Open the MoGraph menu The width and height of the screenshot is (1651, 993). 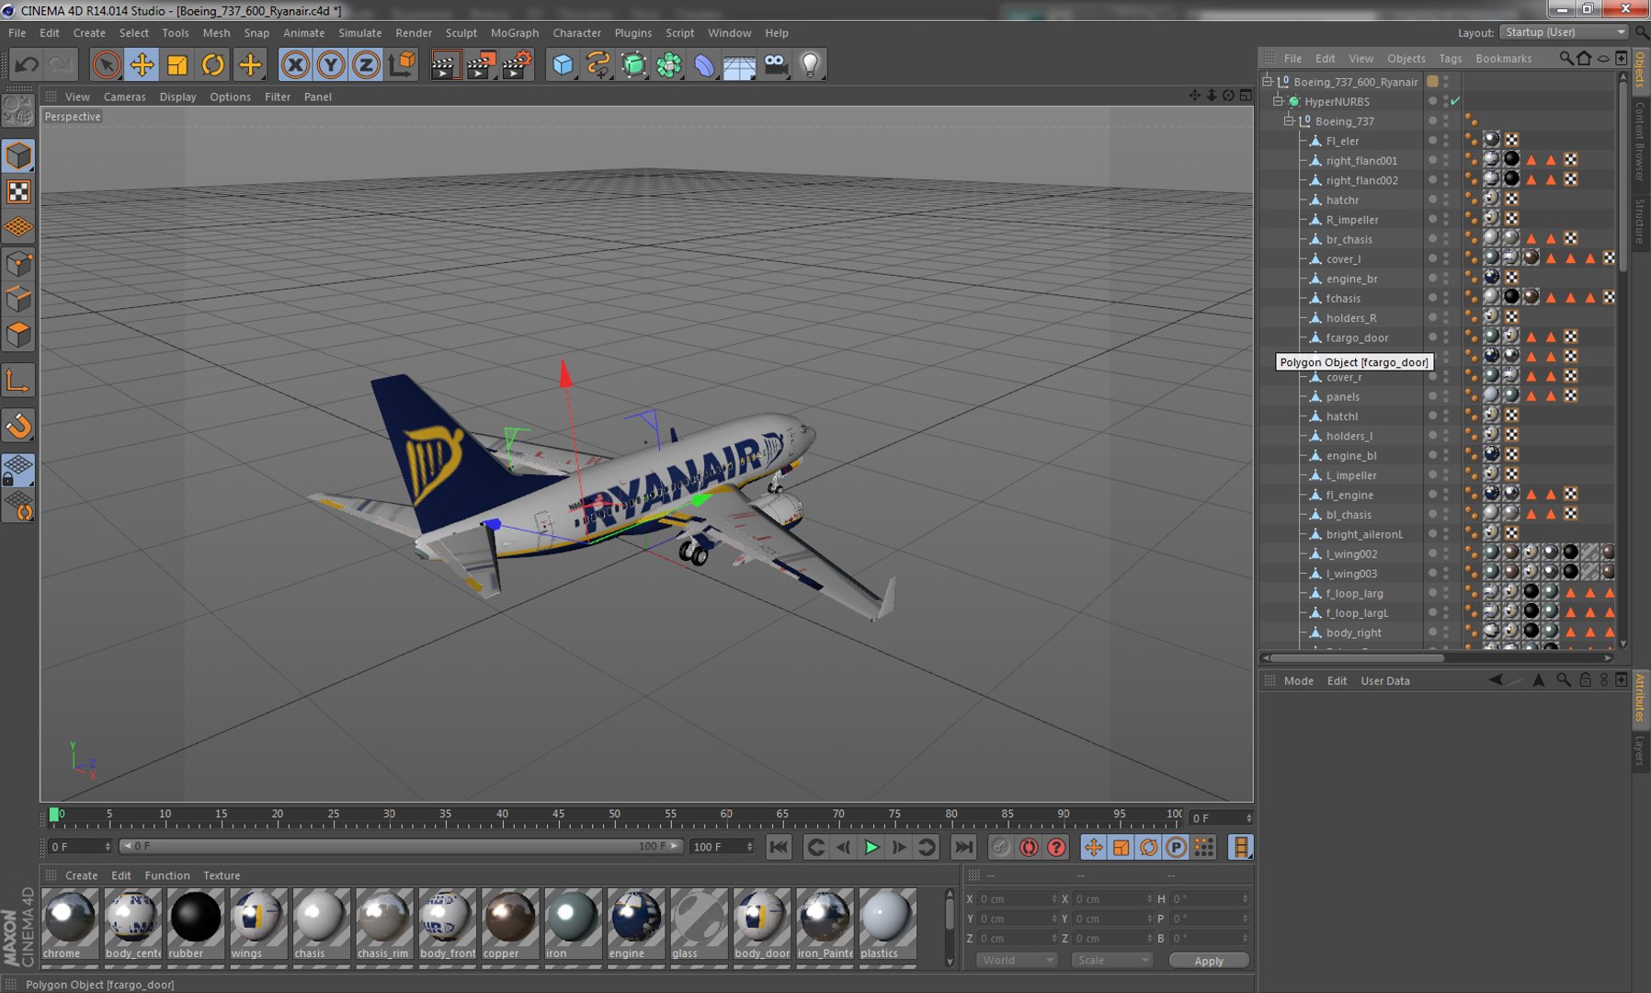pyautogui.click(x=515, y=33)
